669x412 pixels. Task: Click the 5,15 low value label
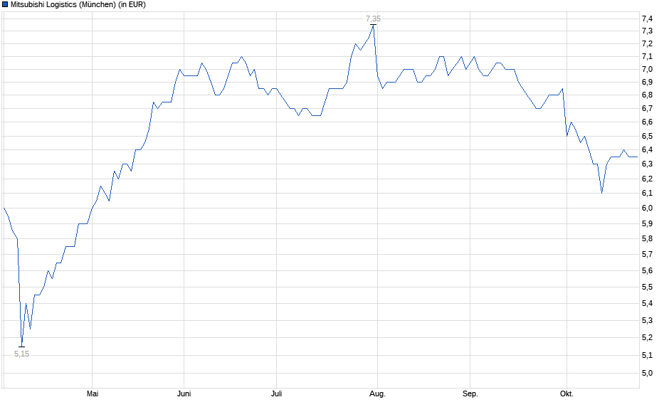pos(22,354)
